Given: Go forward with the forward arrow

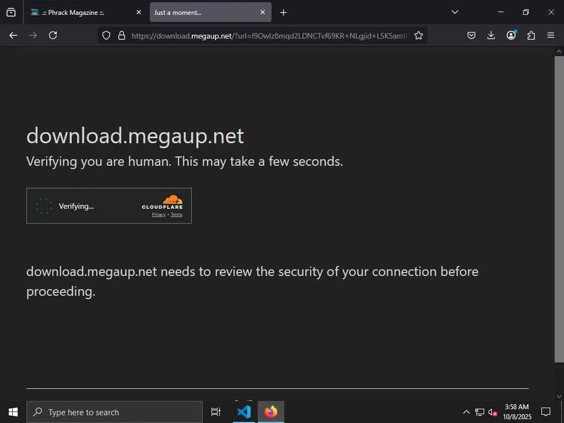Looking at the screenshot, I should (x=33, y=35).
